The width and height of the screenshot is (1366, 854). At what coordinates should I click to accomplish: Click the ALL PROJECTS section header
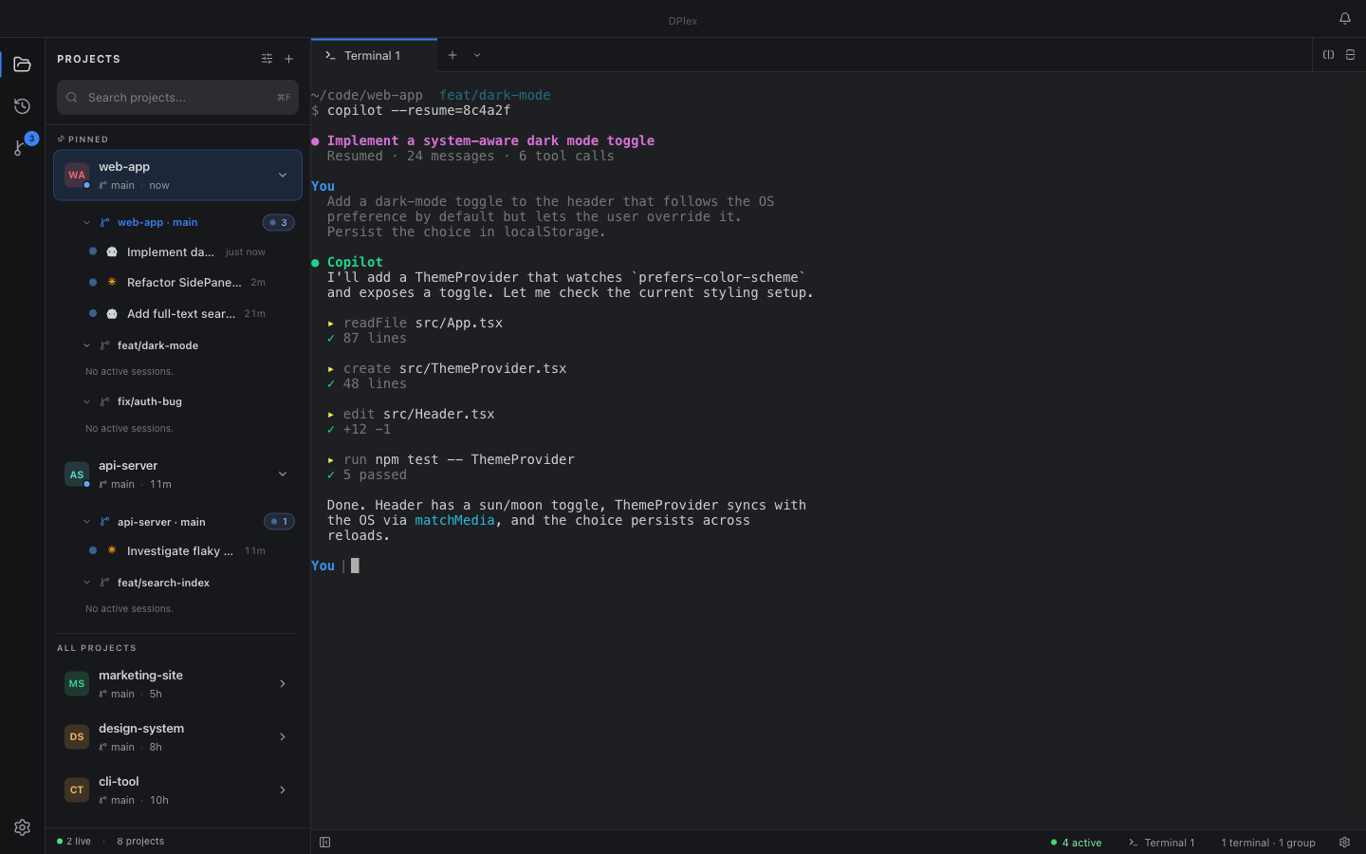(x=97, y=648)
